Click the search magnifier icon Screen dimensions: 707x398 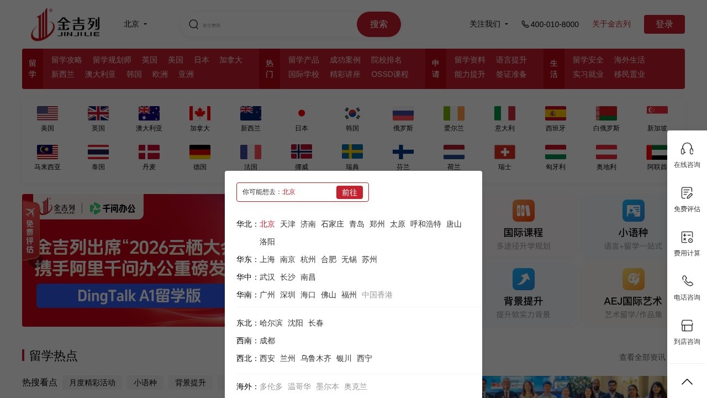193,24
